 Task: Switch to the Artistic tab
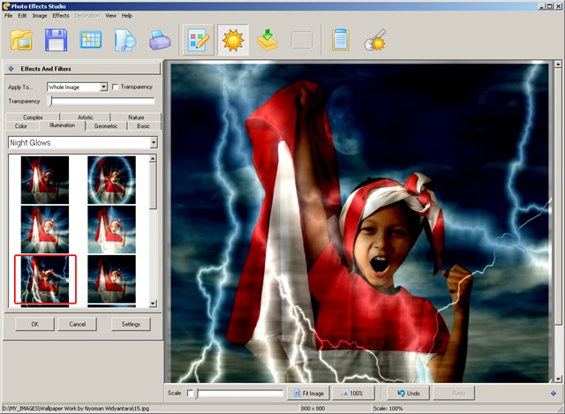(x=86, y=117)
